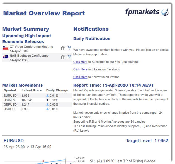Image resolution: width=175 pixels, height=164 pixels.
Task: Click the EUR/USD section heading
Action: point(14,141)
